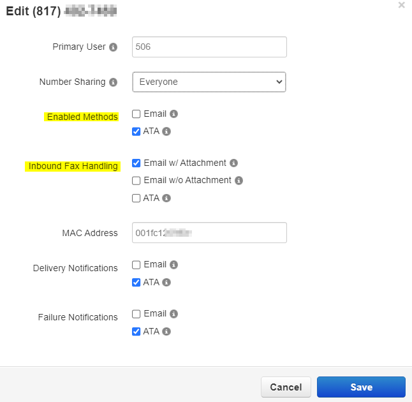Click the MAC Address input field
Image resolution: width=412 pixels, height=402 pixels.
(209, 233)
